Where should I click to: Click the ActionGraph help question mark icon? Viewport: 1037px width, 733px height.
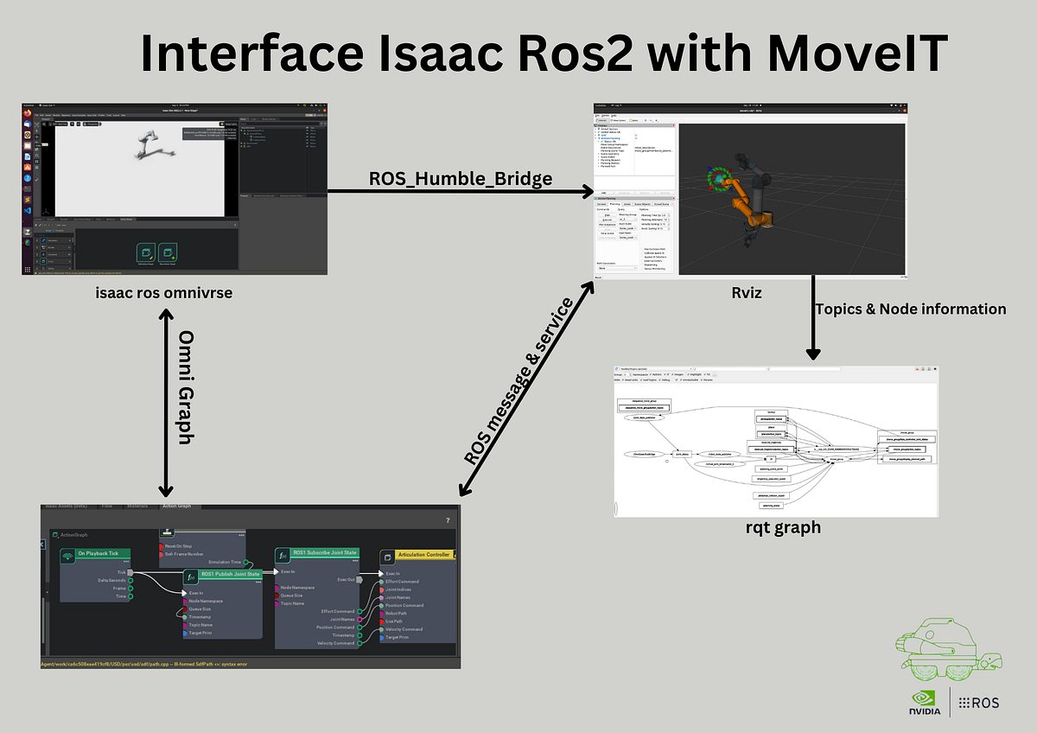coord(448,519)
